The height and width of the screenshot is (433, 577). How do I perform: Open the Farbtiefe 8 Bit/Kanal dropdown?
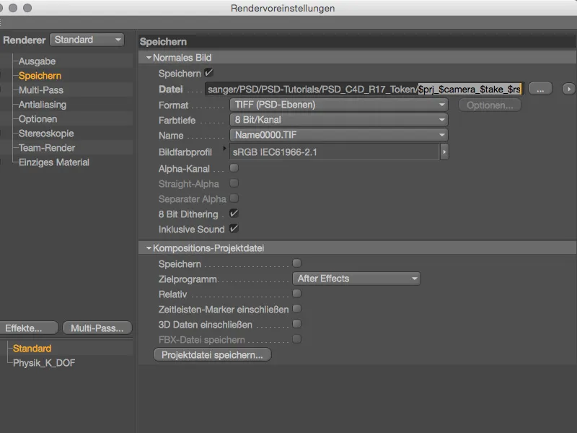338,120
